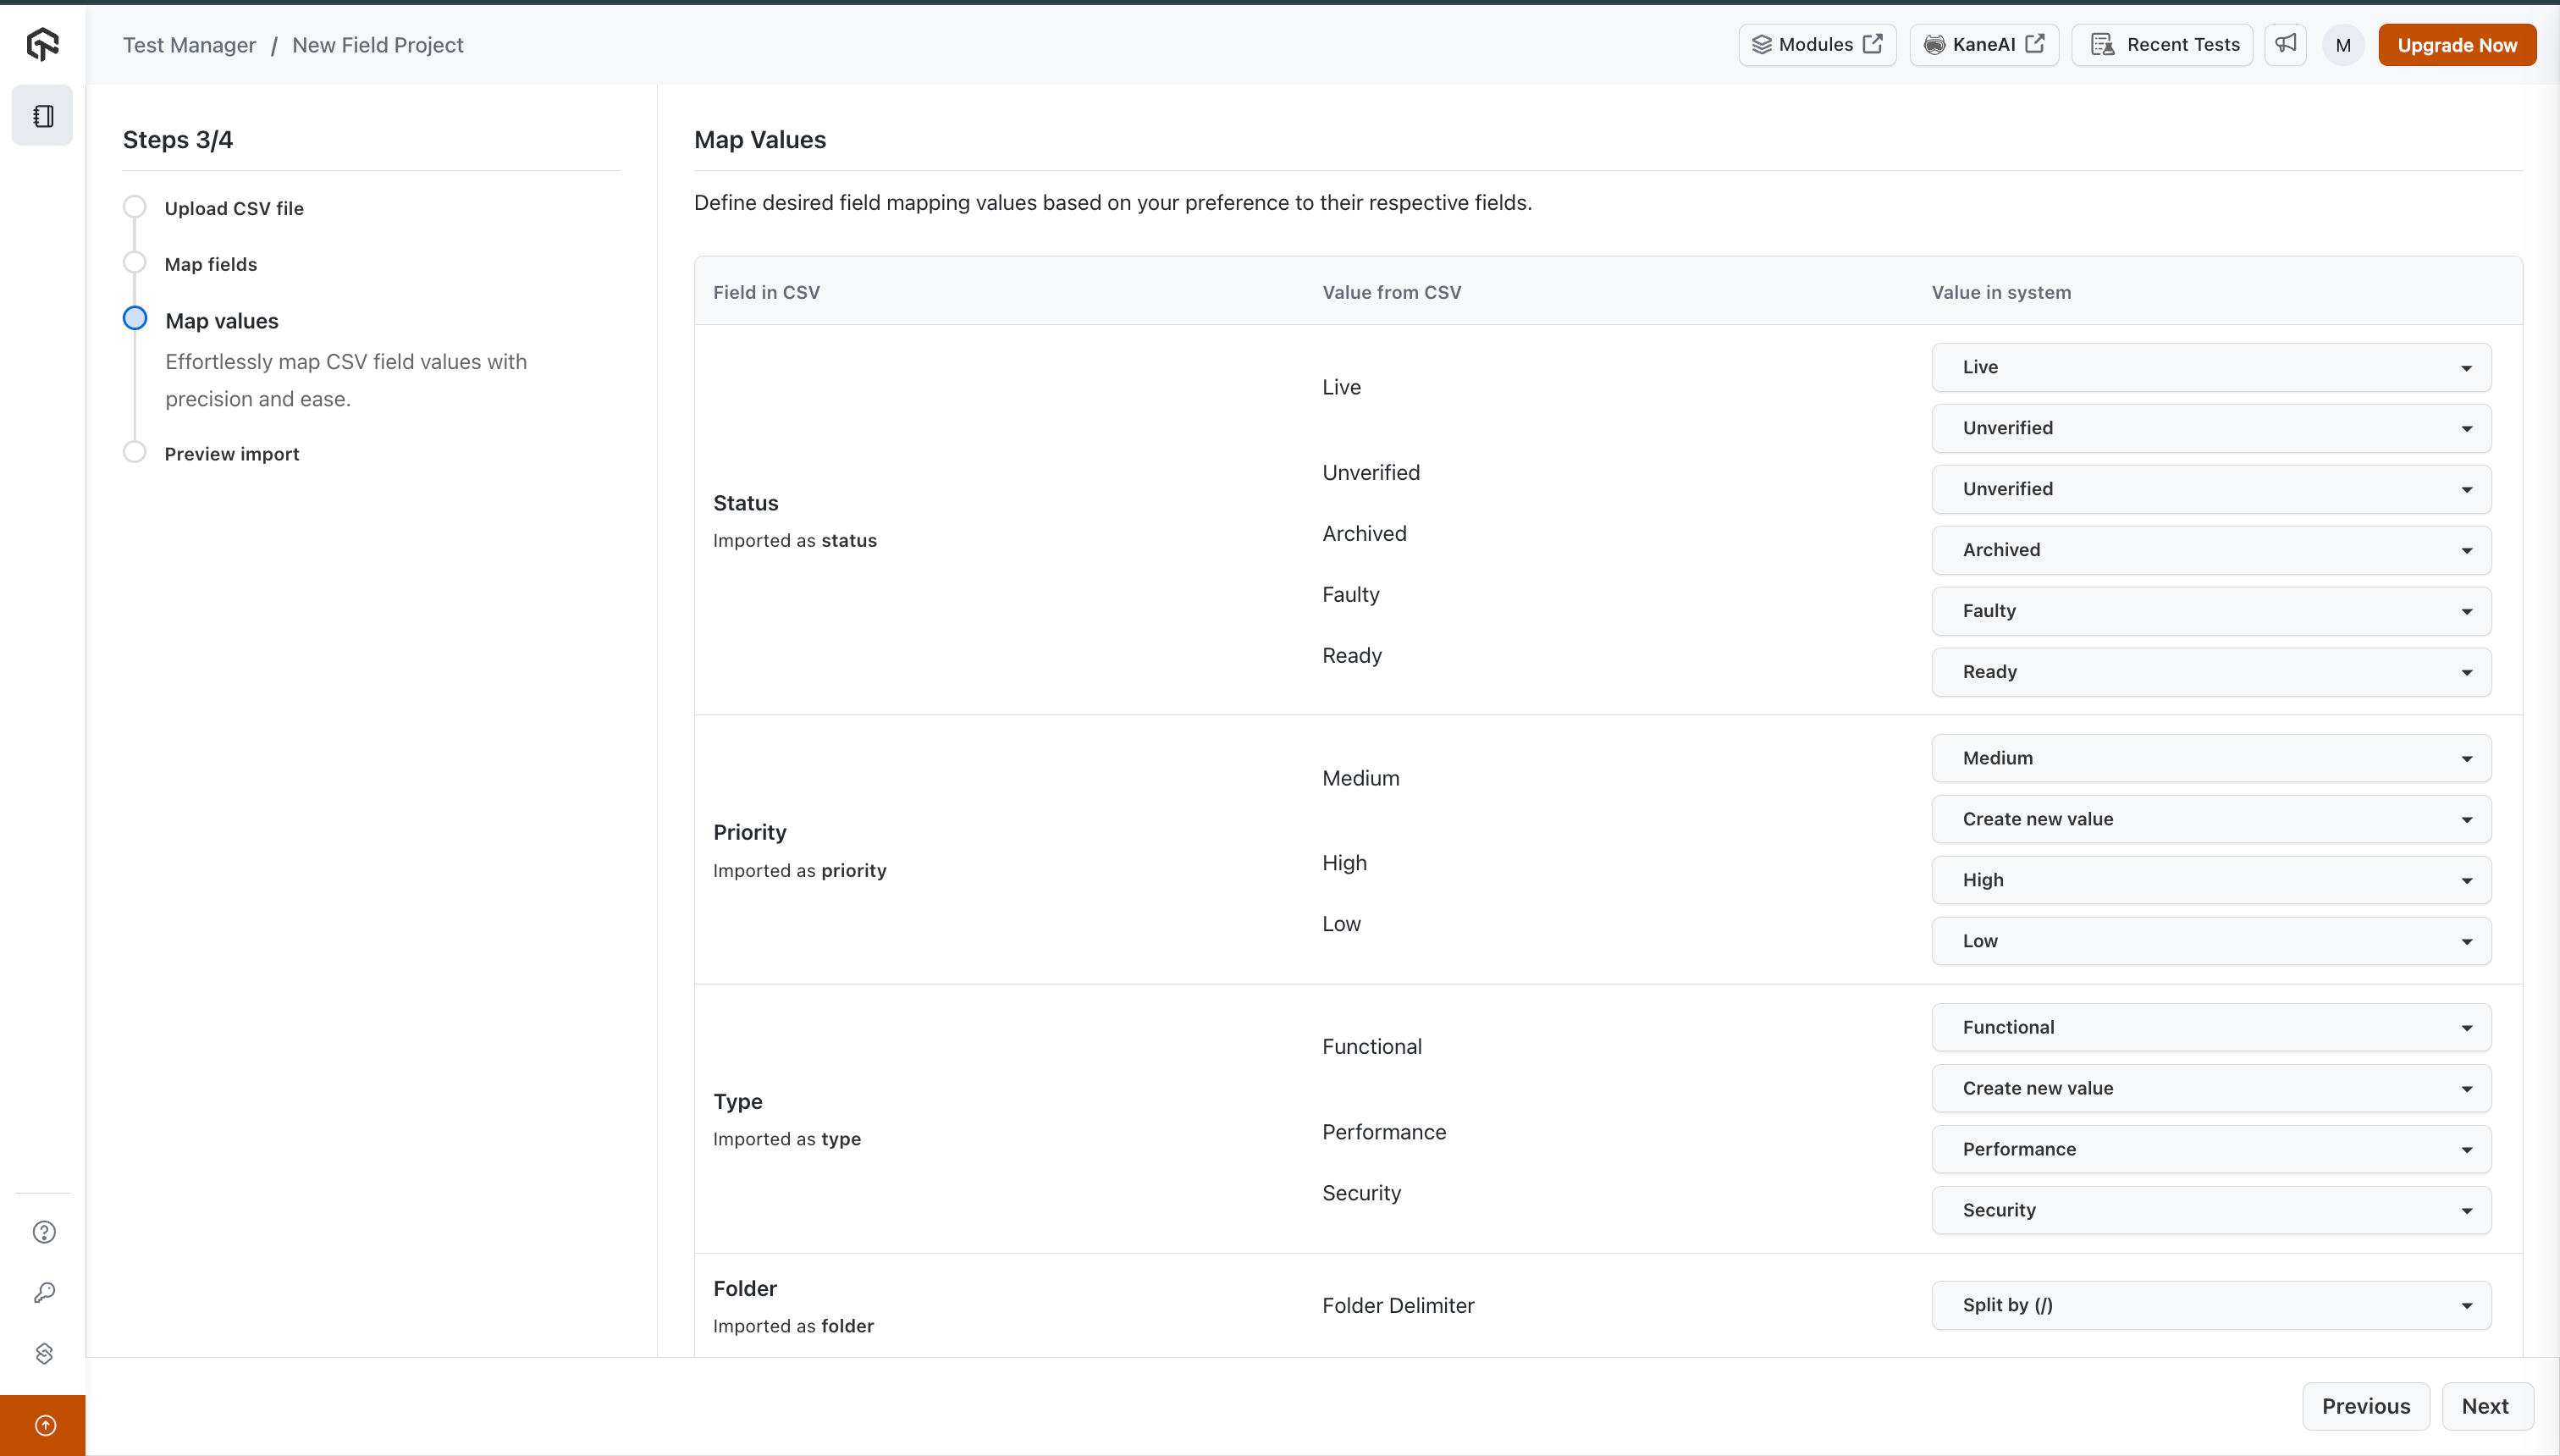Viewport: 2560px width, 1456px height.
Task: Click the orange upload arrow icon
Action: click(x=44, y=1425)
